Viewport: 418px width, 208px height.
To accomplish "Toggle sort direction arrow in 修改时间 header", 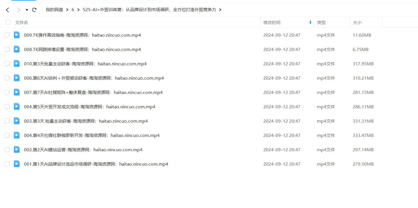I will pyautogui.click(x=310, y=22).
